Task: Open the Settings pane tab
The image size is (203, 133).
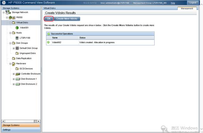Action: 21,130
